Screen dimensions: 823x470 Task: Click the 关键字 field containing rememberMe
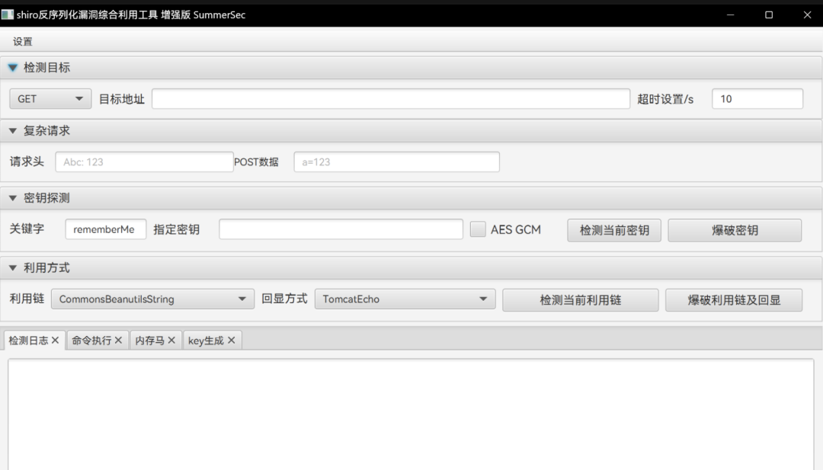[x=105, y=229]
